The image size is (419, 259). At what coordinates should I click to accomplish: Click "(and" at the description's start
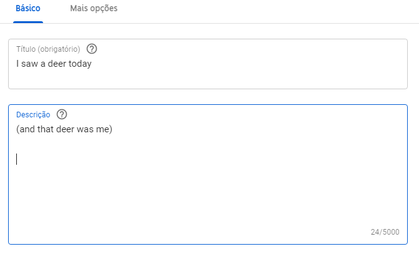point(26,129)
